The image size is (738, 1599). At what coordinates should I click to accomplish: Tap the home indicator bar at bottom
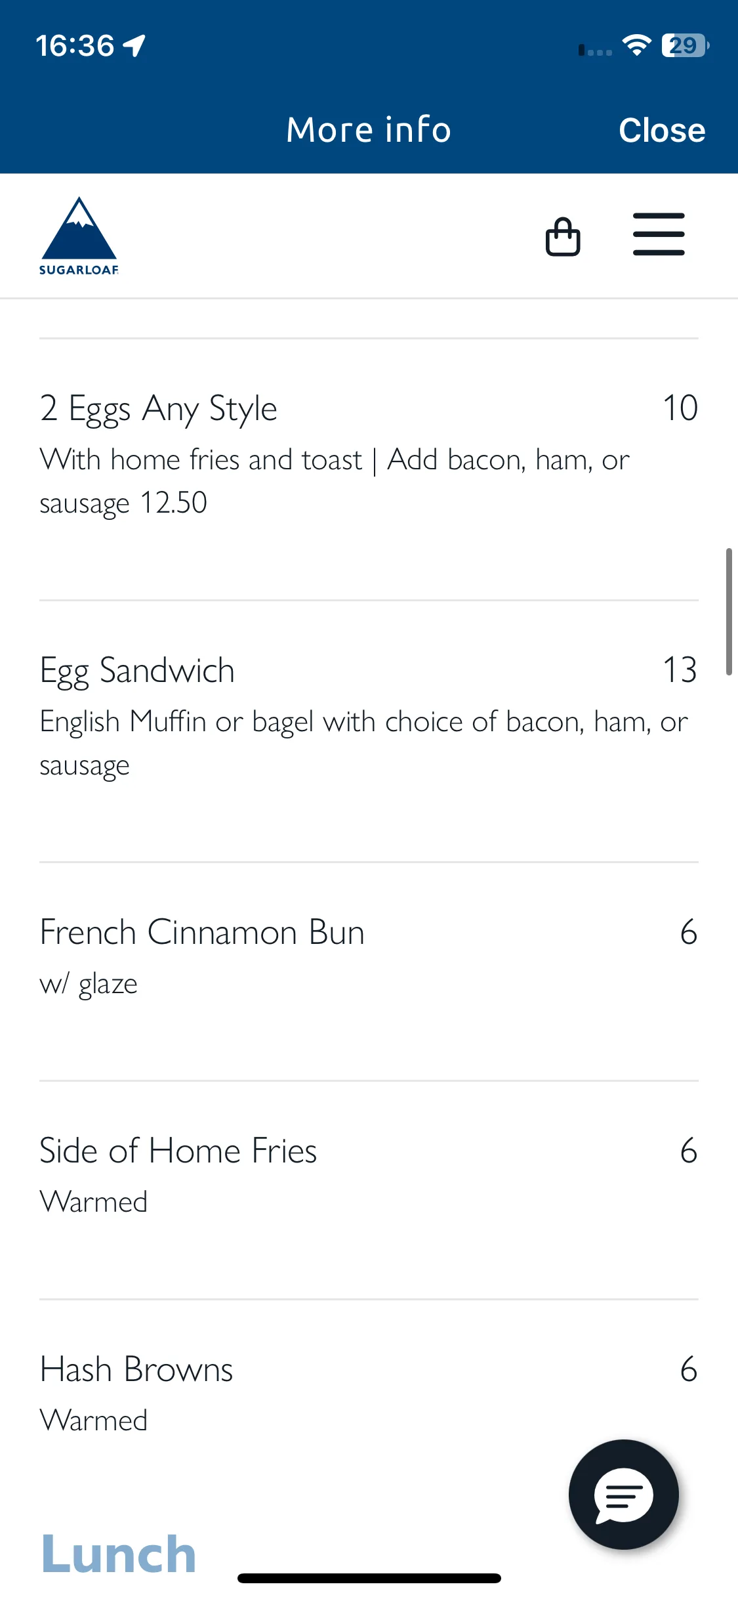point(369,1578)
